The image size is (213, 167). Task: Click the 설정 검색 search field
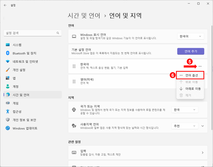click(x=33, y=33)
